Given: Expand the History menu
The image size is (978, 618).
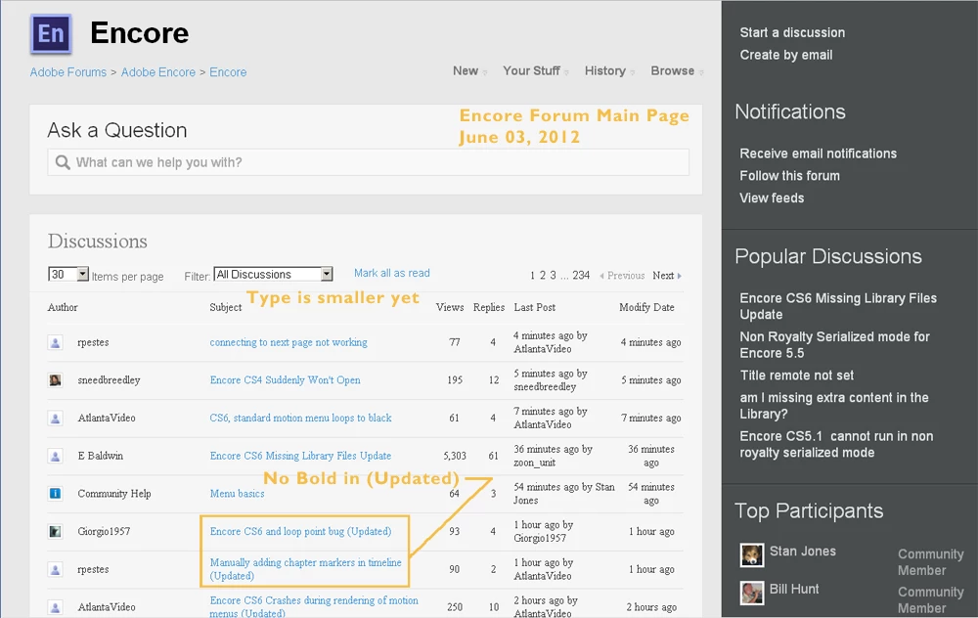Looking at the screenshot, I should [609, 71].
